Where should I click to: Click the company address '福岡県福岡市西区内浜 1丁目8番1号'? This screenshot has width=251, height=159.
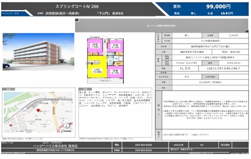pos(55,150)
